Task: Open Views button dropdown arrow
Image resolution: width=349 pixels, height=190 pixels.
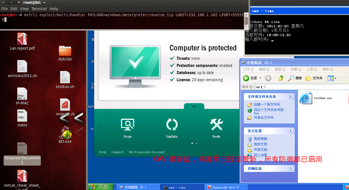Action: [x=335, y=78]
